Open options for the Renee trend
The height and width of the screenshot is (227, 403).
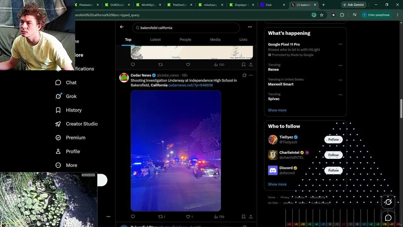(x=340, y=66)
